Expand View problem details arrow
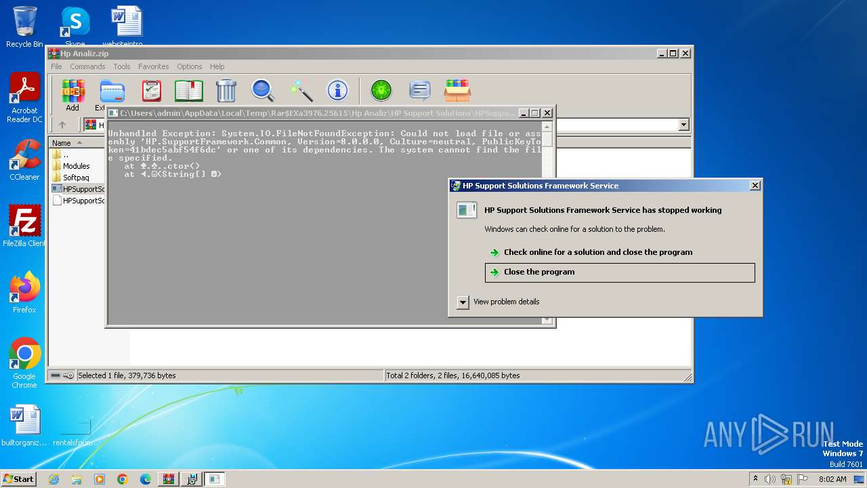867x488 pixels. [x=463, y=302]
